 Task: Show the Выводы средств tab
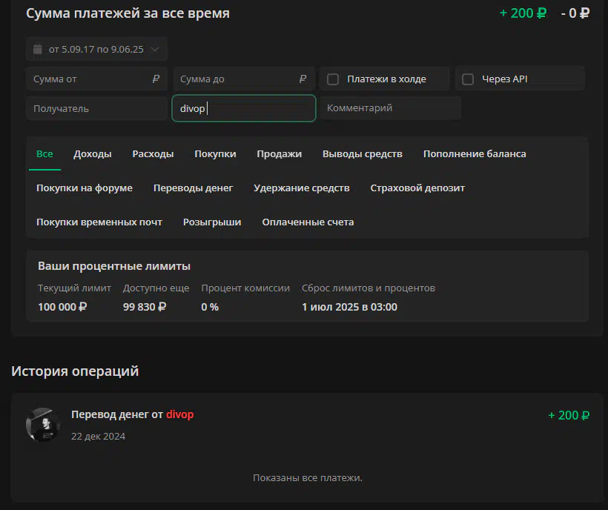pyautogui.click(x=363, y=154)
